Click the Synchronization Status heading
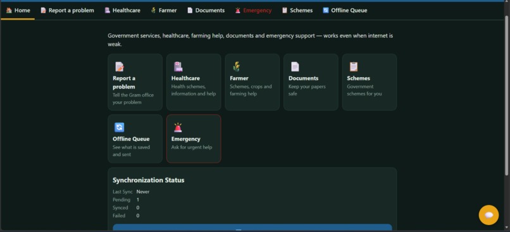The image size is (510, 232). [148, 180]
